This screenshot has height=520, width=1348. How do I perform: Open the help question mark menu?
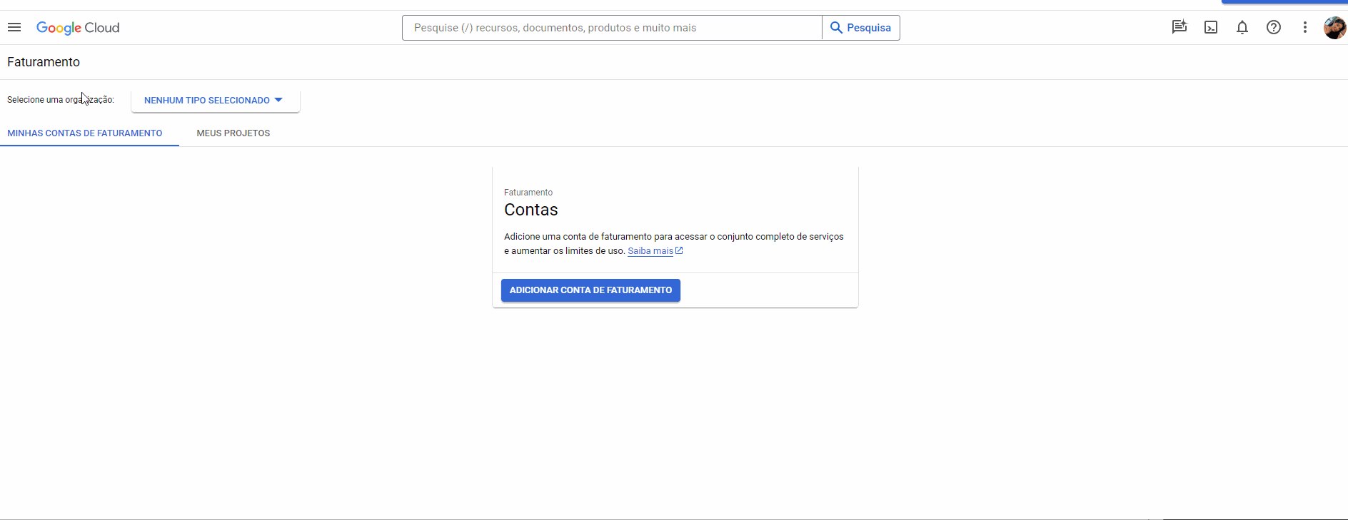coord(1274,27)
